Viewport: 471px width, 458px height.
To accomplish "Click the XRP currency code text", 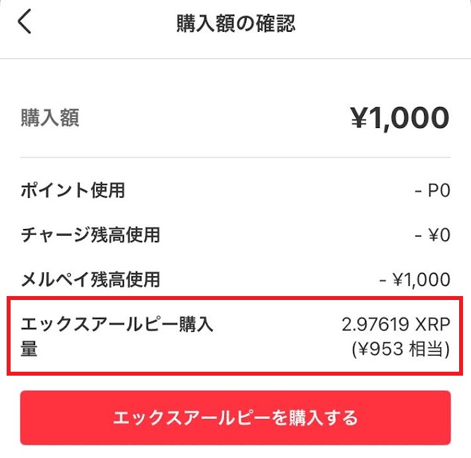I will [433, 325].
